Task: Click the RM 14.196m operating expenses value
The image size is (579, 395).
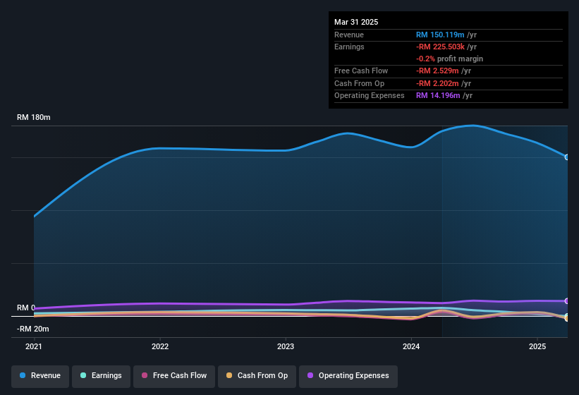Action: [x=438, y=96]
